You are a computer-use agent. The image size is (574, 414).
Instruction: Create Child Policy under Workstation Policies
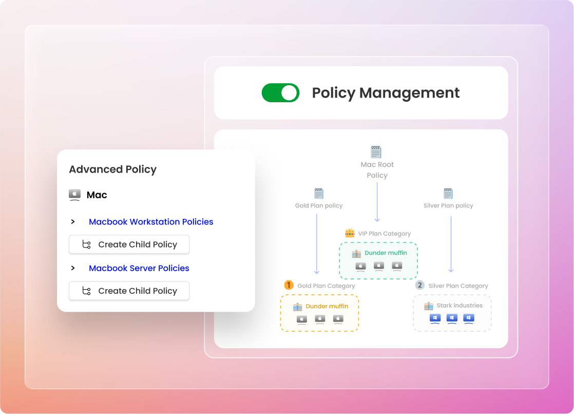129,244
